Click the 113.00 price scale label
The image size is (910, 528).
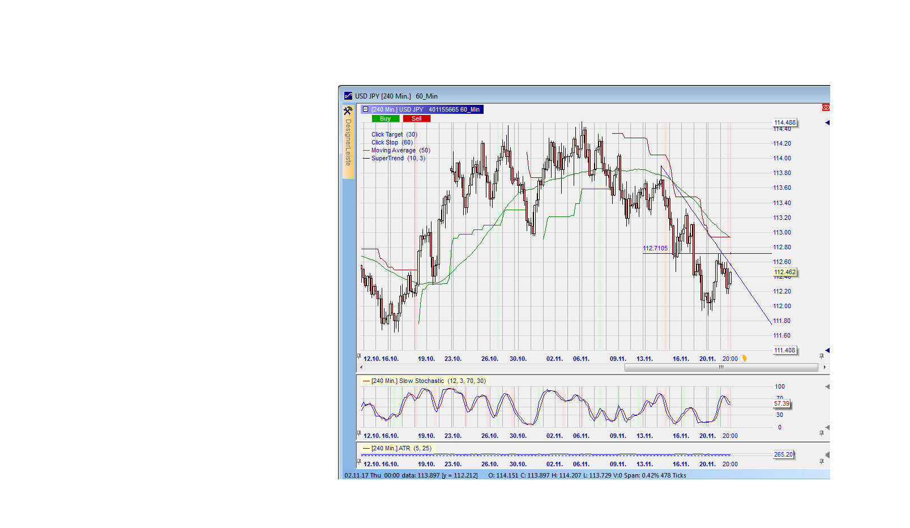tap(782, 232)
